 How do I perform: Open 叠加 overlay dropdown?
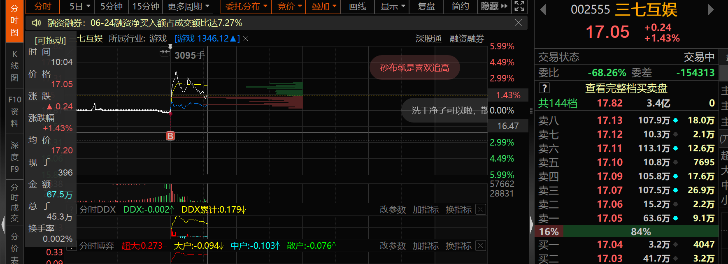click(x=324, y=7)
